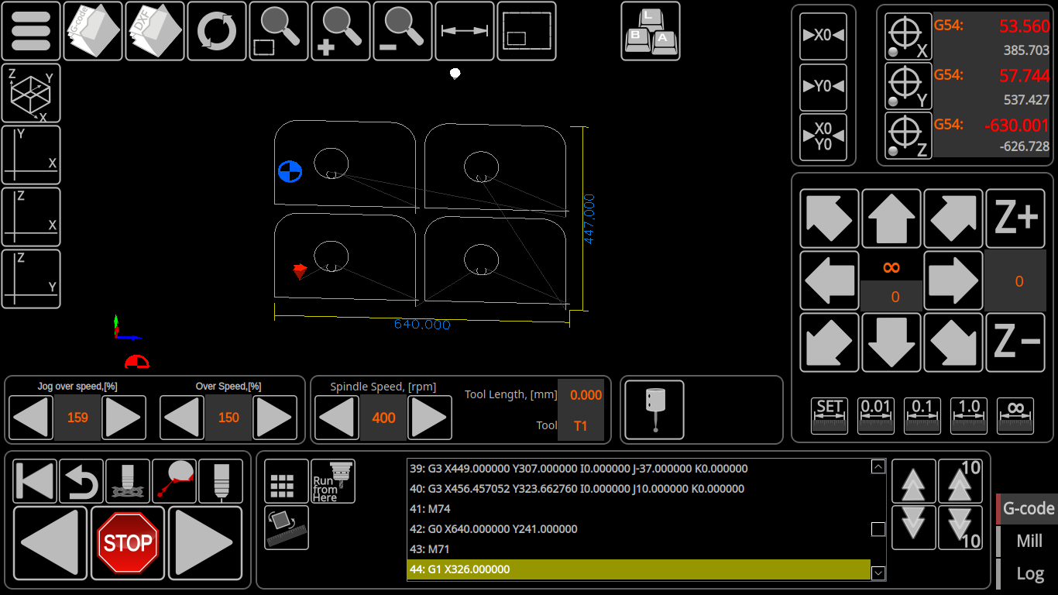The width and height of the screenshot is (1058, 595).
Task: Open the Log tab
Action: 1030,573
